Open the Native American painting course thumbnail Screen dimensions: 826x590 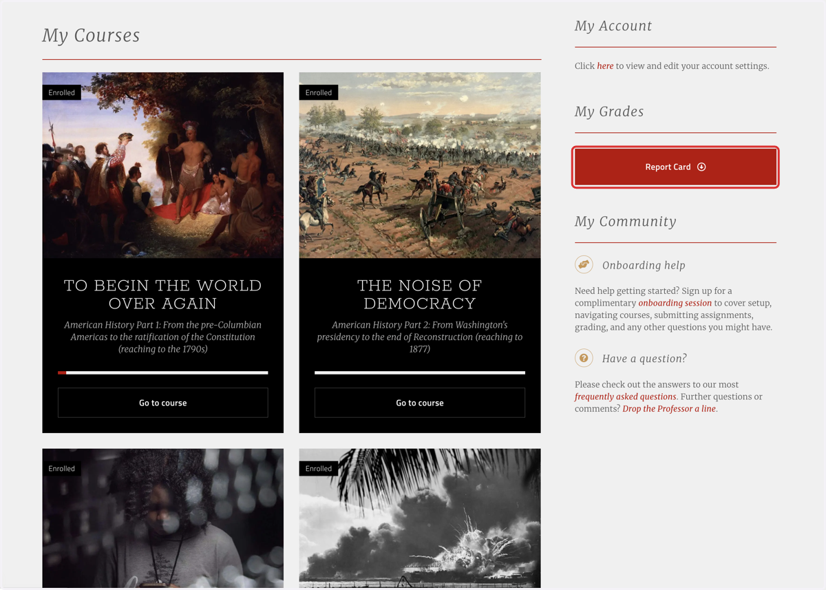(x=163, y=165)
